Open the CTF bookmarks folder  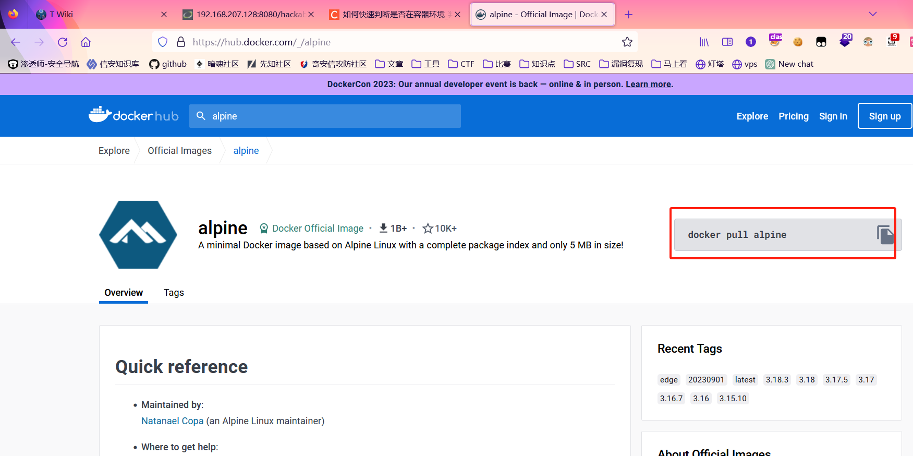(x=461, y=64)
